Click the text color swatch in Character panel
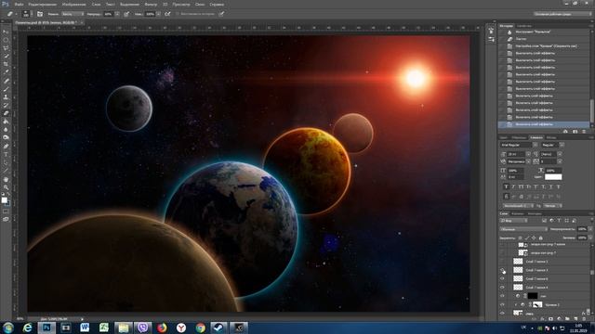This screenshot has width=595, height=334. [553, 177]
